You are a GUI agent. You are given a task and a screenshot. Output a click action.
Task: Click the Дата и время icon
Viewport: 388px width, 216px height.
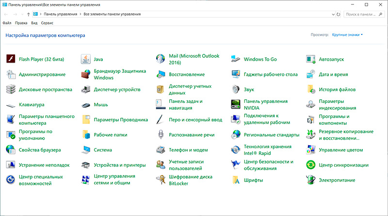pyautogui.click(x=311, y=74)
